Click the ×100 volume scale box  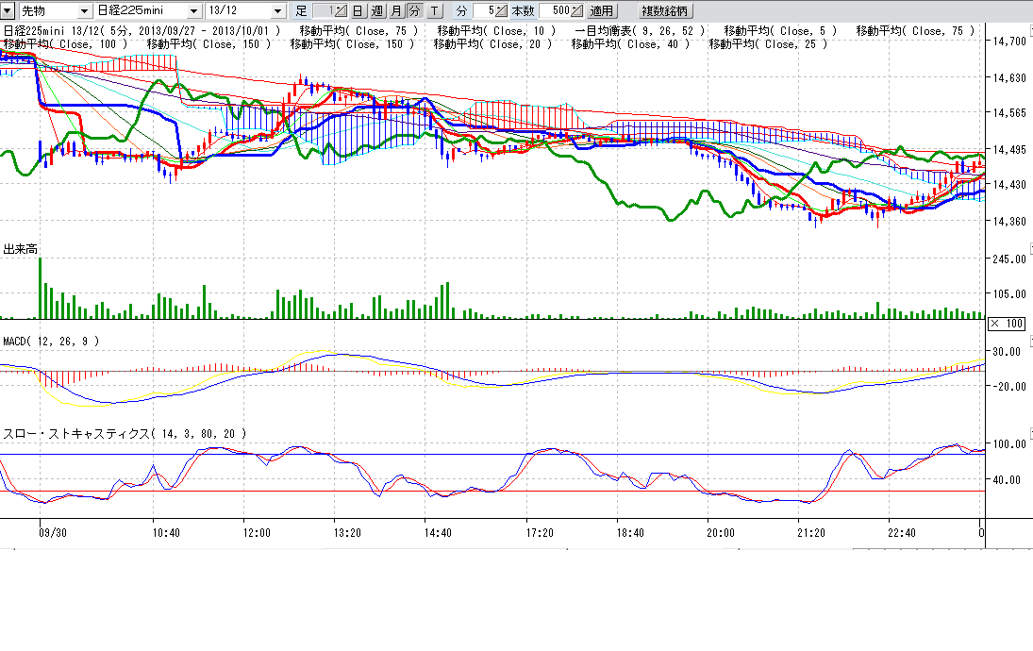(x=1007, y=324)
